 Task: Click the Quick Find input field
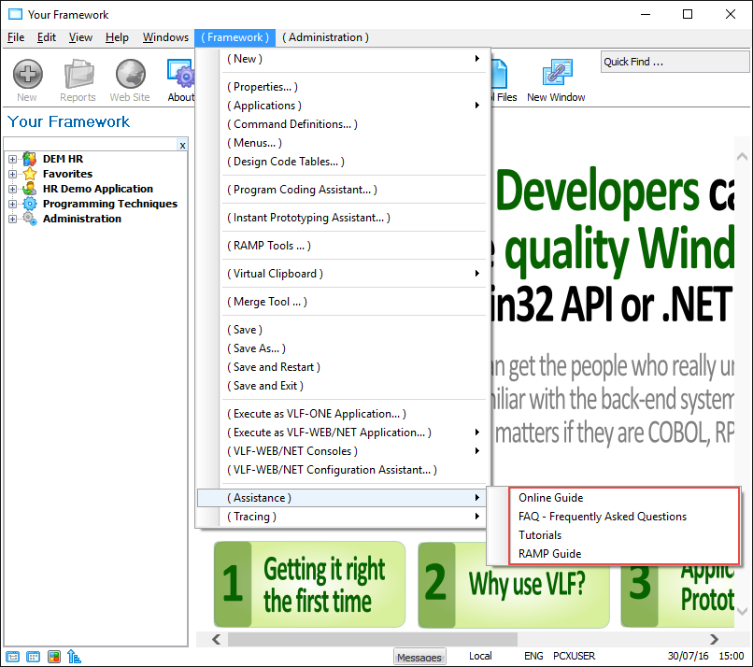[x=675, y=62]
